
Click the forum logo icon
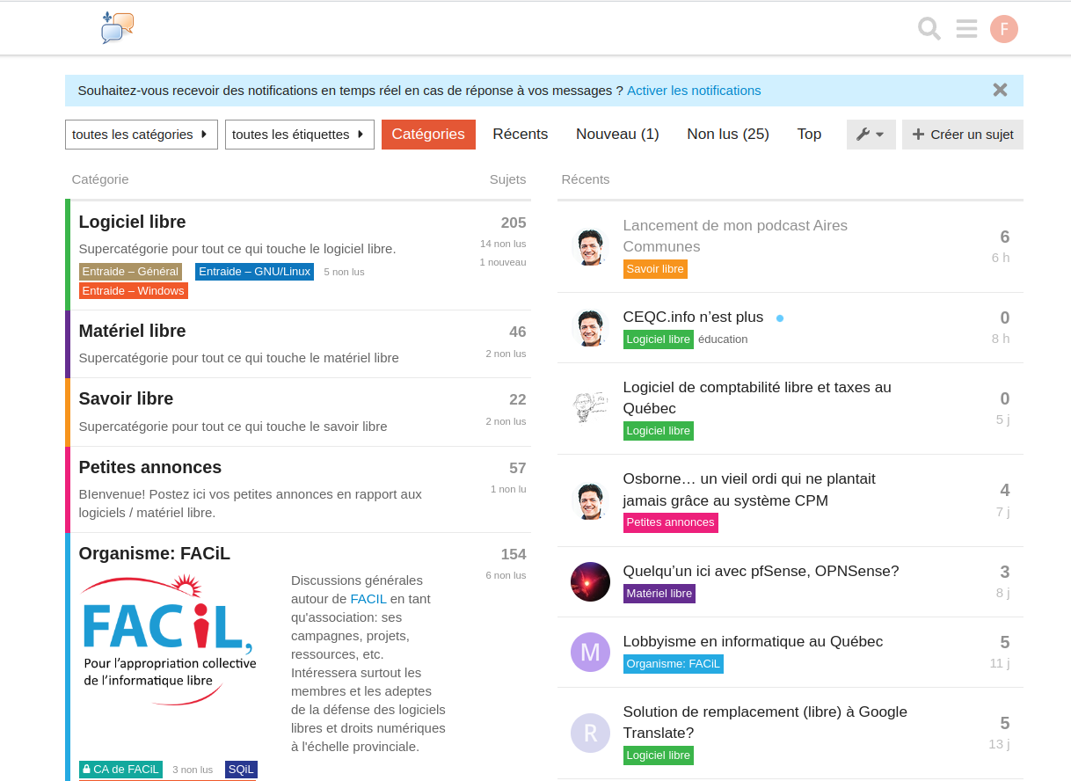[118, 28]
